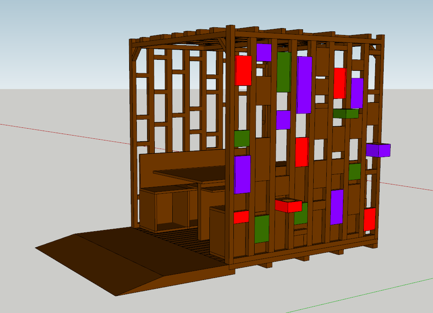This screenshot has height=313, width=433.
Task: Click the small purple square below tall green panel
Action: [283, 120]
